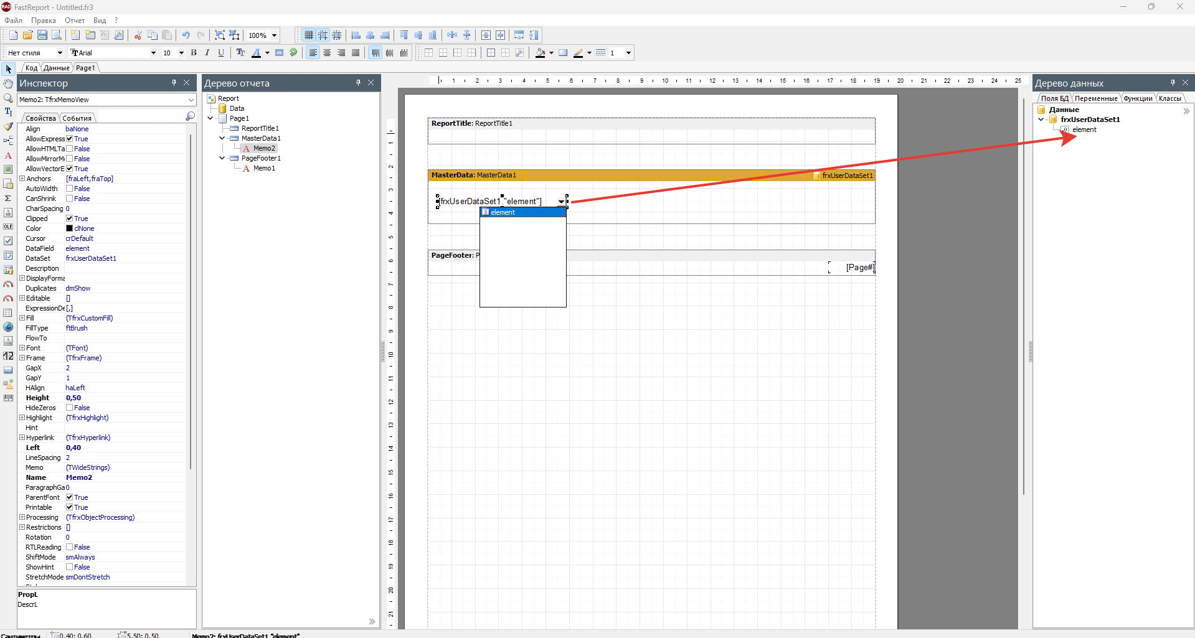Open frame width dropdown
The height and width of the screenshot is (638, 1195).
(628, 53)
